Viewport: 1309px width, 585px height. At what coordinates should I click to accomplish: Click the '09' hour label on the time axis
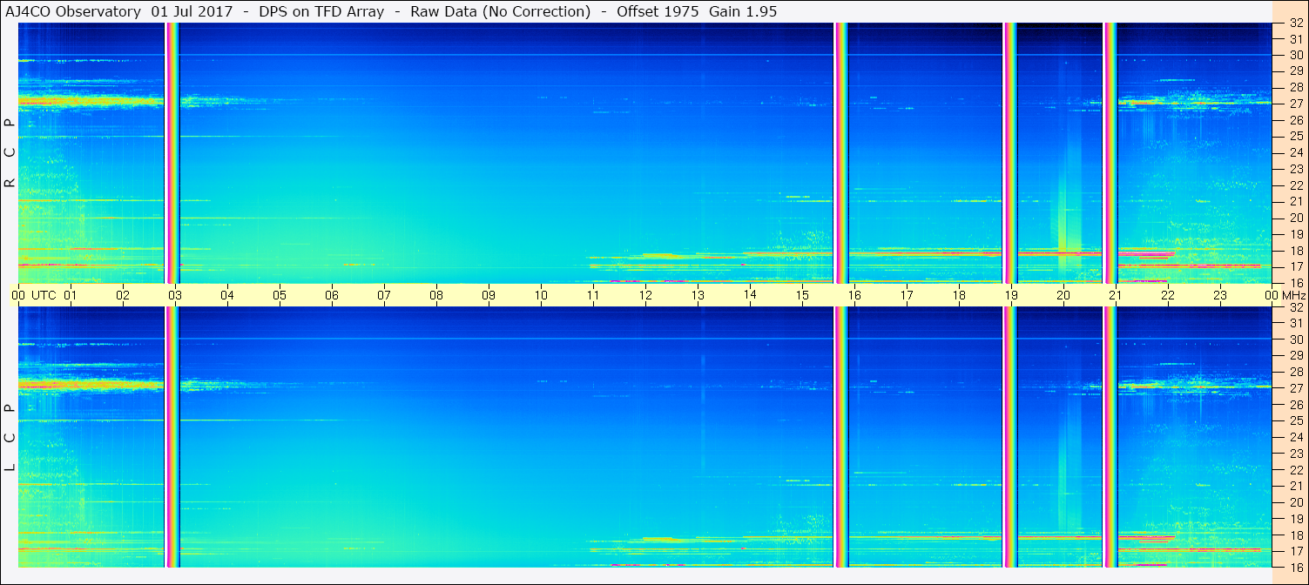tap(489, 295)
